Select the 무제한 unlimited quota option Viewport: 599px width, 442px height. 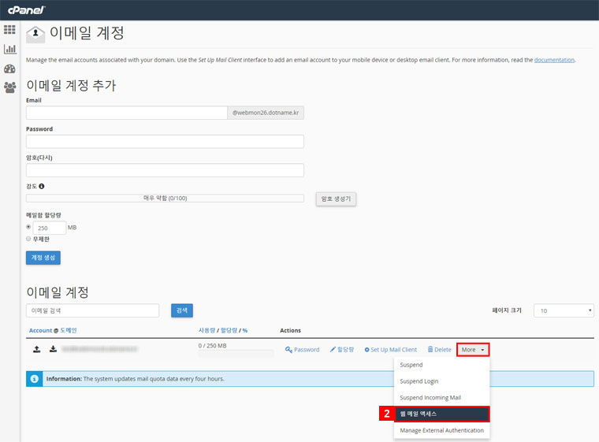pyautogui.click(x=29, y=239)
